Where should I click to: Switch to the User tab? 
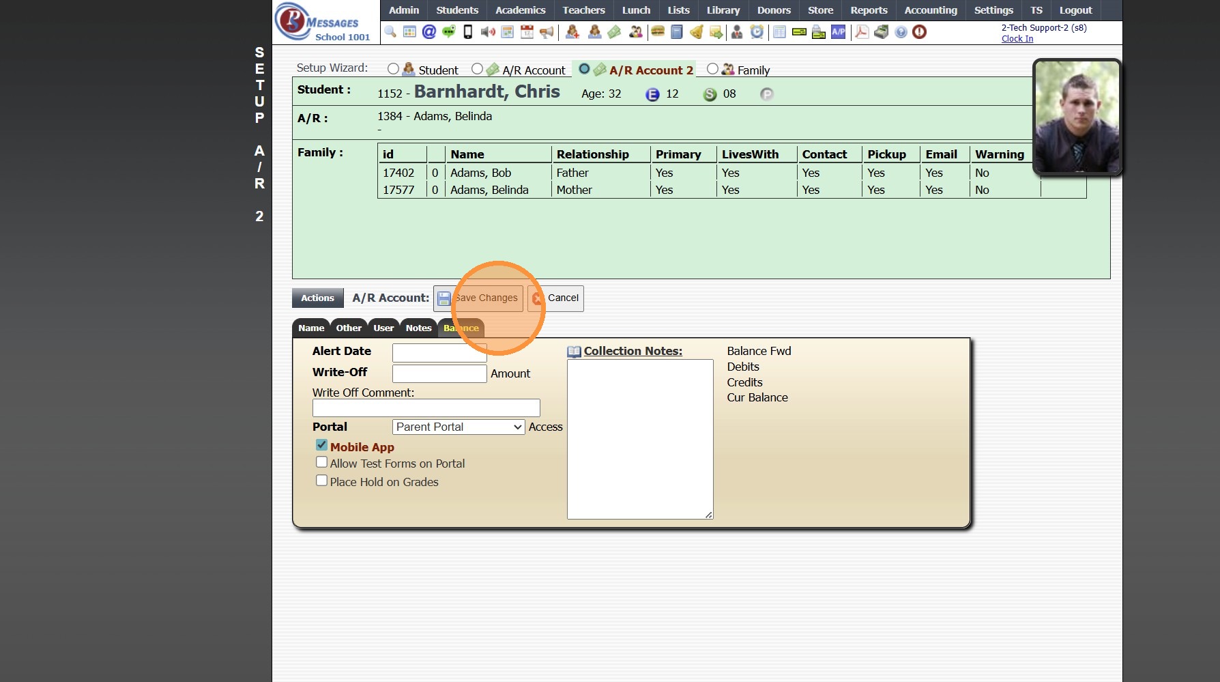click(x=383, y=328)
